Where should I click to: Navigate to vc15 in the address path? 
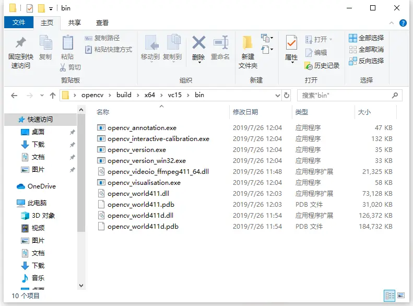point(174,95)
